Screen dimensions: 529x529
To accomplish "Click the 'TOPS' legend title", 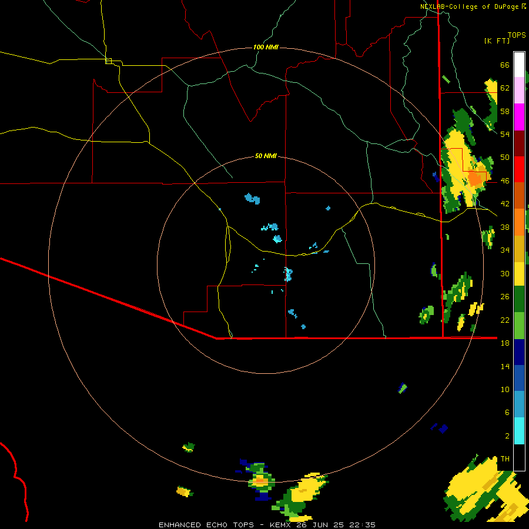I will (x=517, y=35).
